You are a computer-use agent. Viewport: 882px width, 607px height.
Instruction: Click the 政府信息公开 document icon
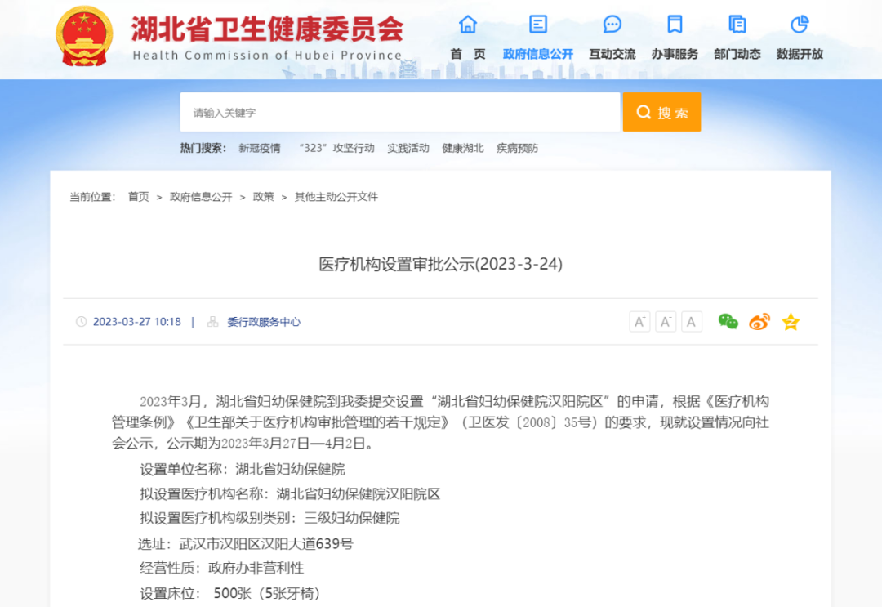click(537, 25)
